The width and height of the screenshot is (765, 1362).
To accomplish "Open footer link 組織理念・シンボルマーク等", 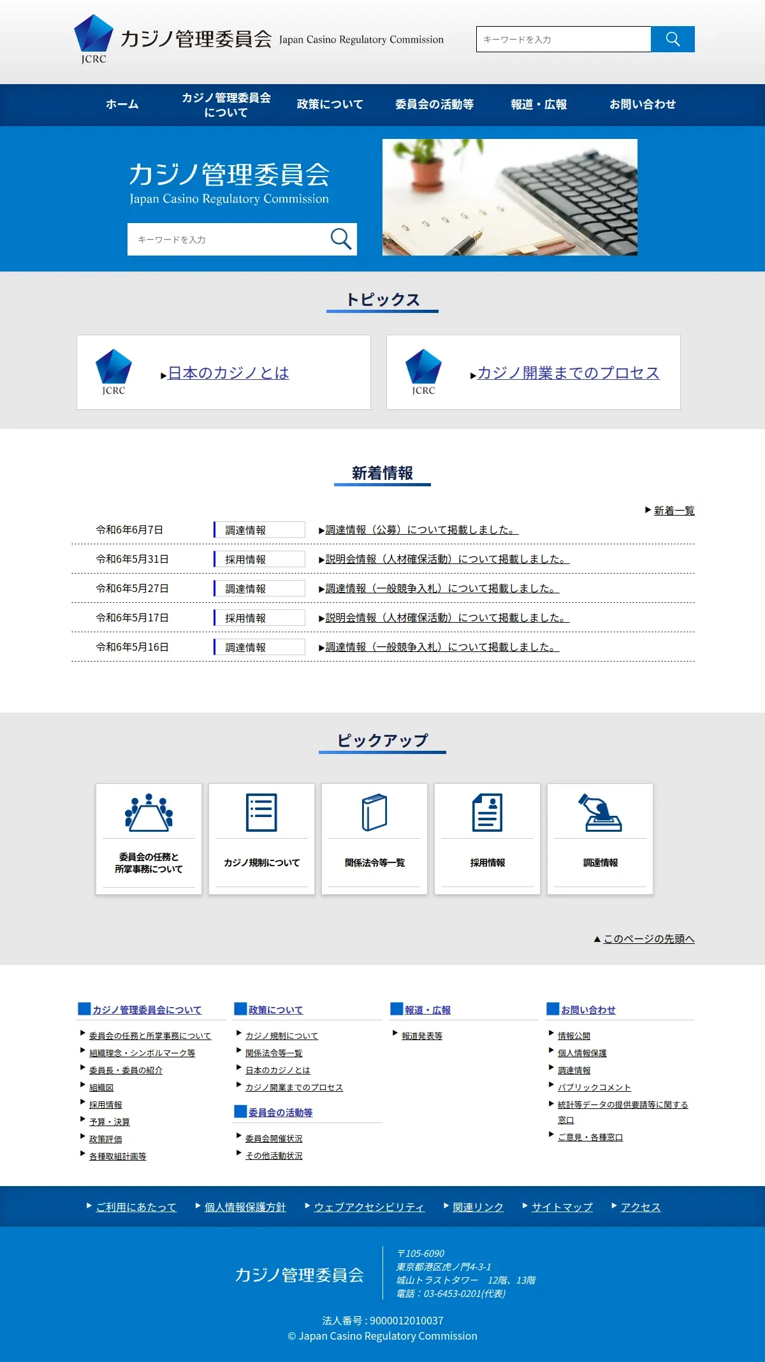I will click(142, 1053).
